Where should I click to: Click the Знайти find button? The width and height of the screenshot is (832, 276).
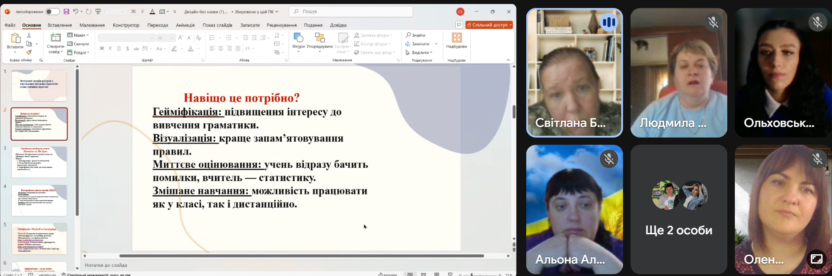pos(416,35)
